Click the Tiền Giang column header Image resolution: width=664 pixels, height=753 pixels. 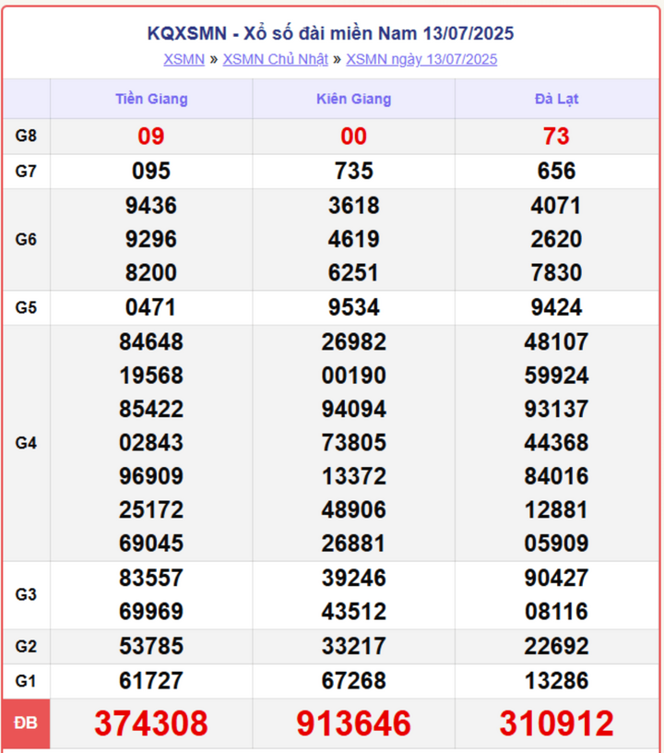151,99
